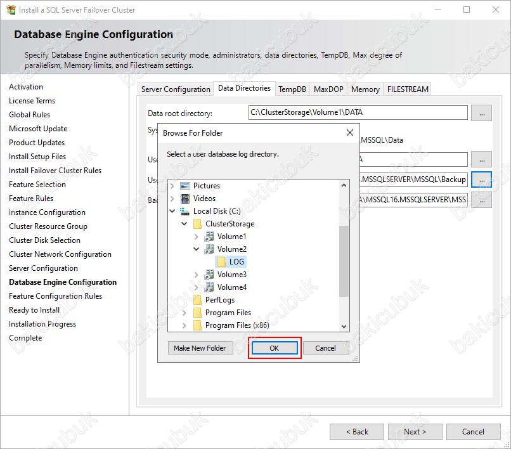
Task: Click the Pictures folder icon
Action: [x=184, y=186]
